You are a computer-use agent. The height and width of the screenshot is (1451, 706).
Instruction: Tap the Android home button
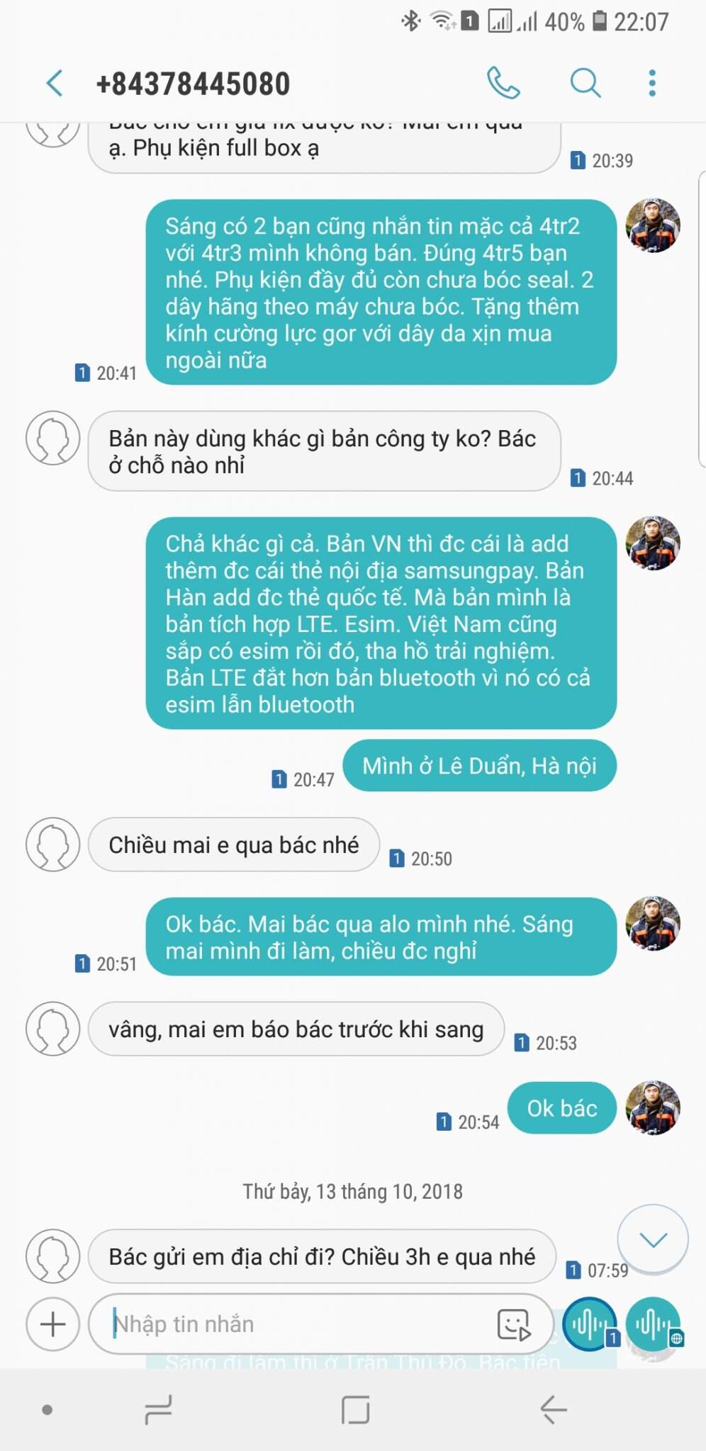[355, 1410]
